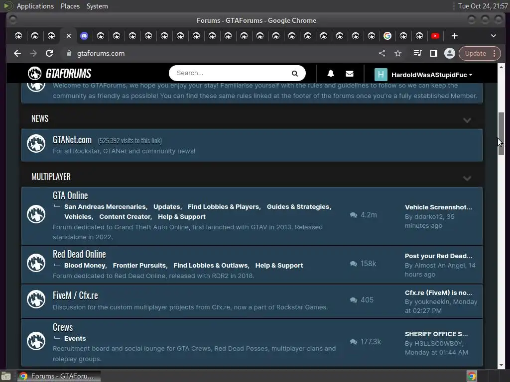Open the Blood Money subforum
The width and height of the screenshot is (510, 382).
85,266
